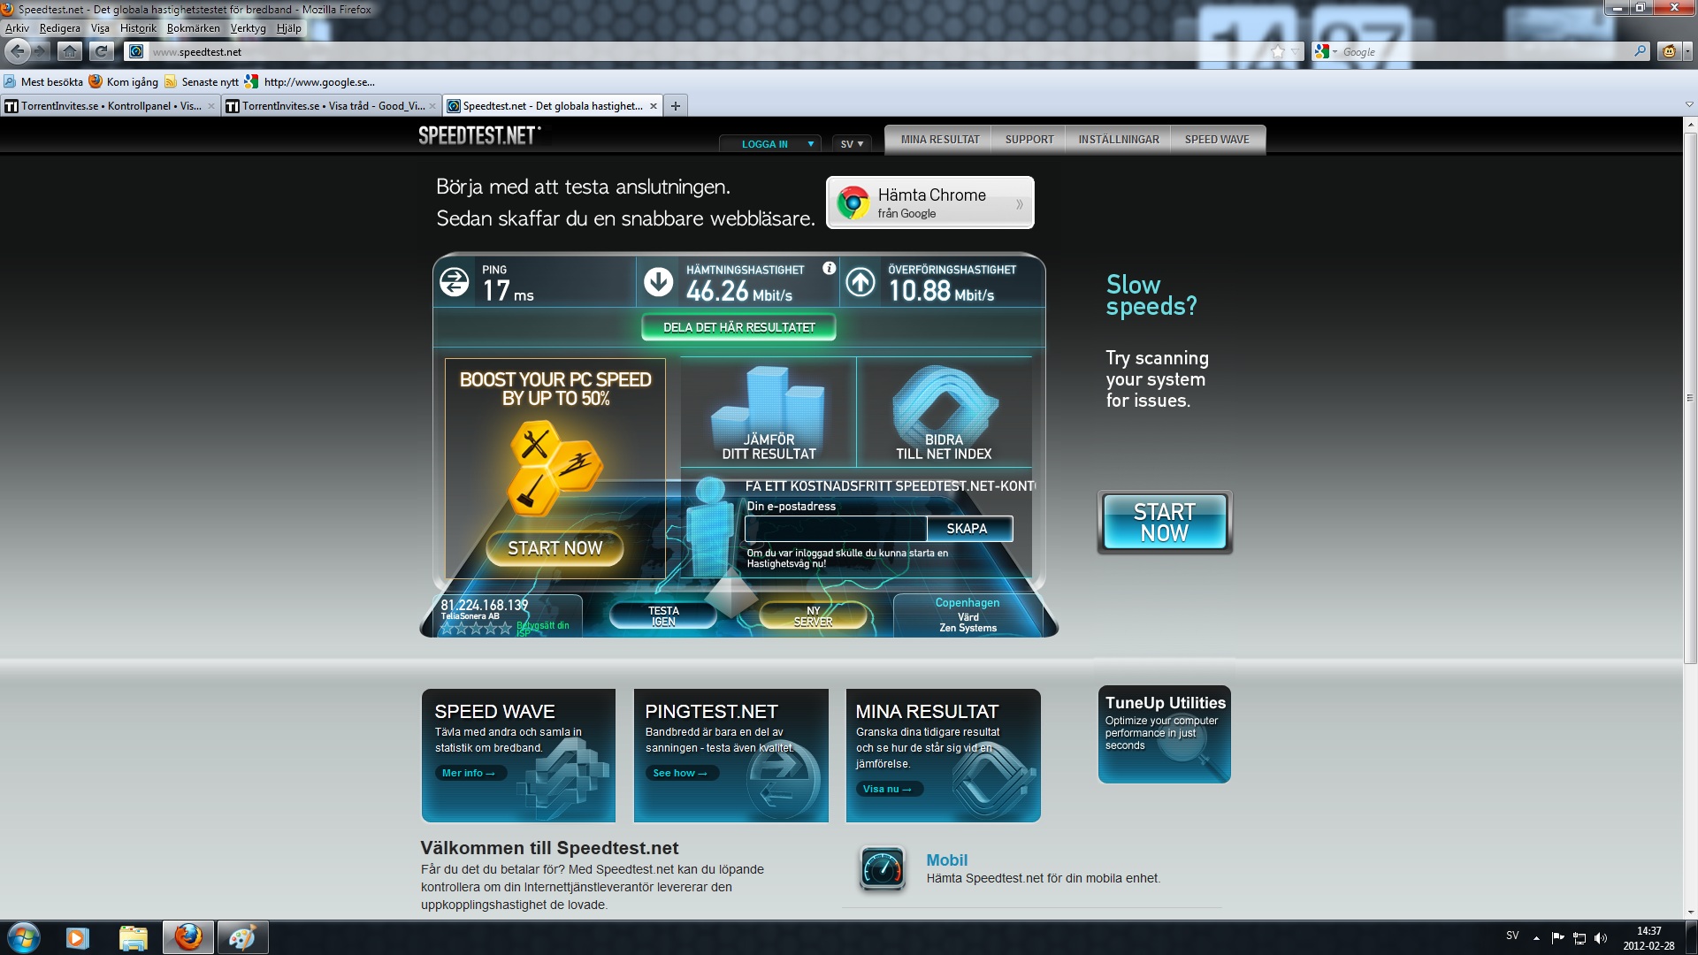The height and width of the screenshot is (955, 1698).
Task: Click NY SERVER button
Action: coord(814,616)
